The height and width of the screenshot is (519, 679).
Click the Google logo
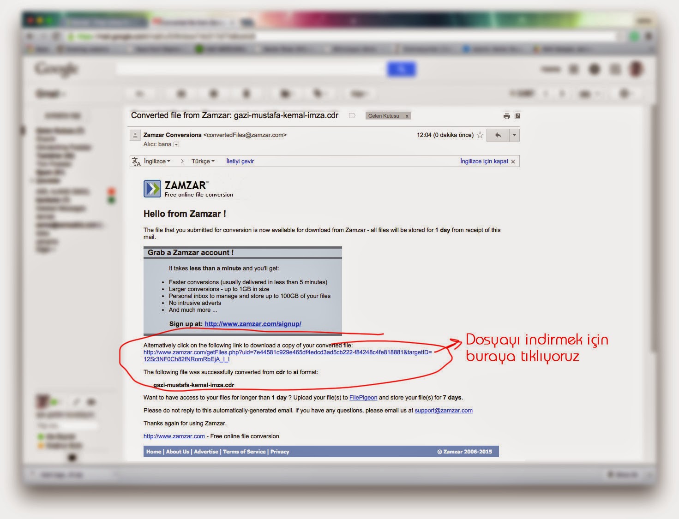pos(56,69)
